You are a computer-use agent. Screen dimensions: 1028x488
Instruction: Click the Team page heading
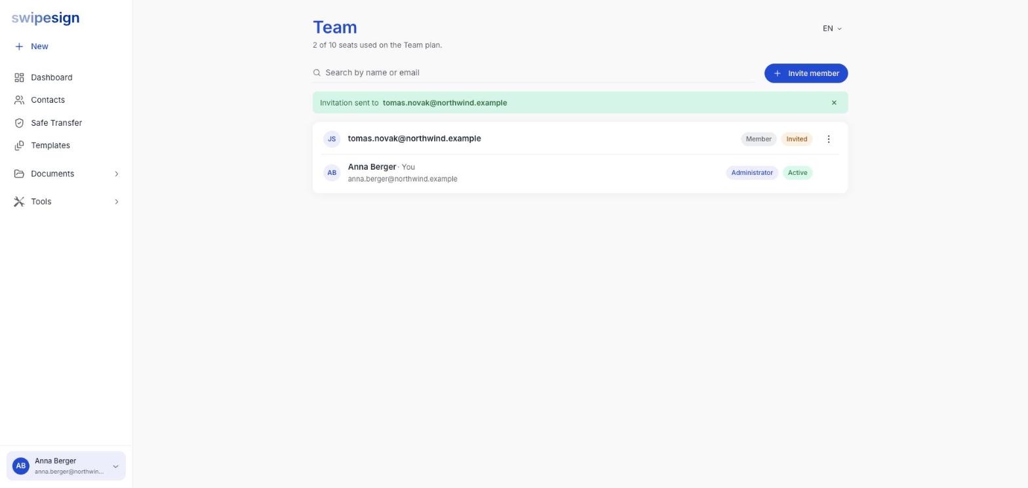click(x=335, y=28)
